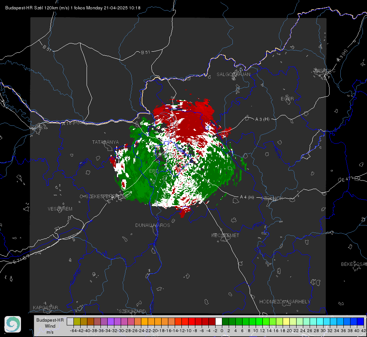367x337 pixels.
Task: Click the EGER city label
Action: [x=287, y=99]
